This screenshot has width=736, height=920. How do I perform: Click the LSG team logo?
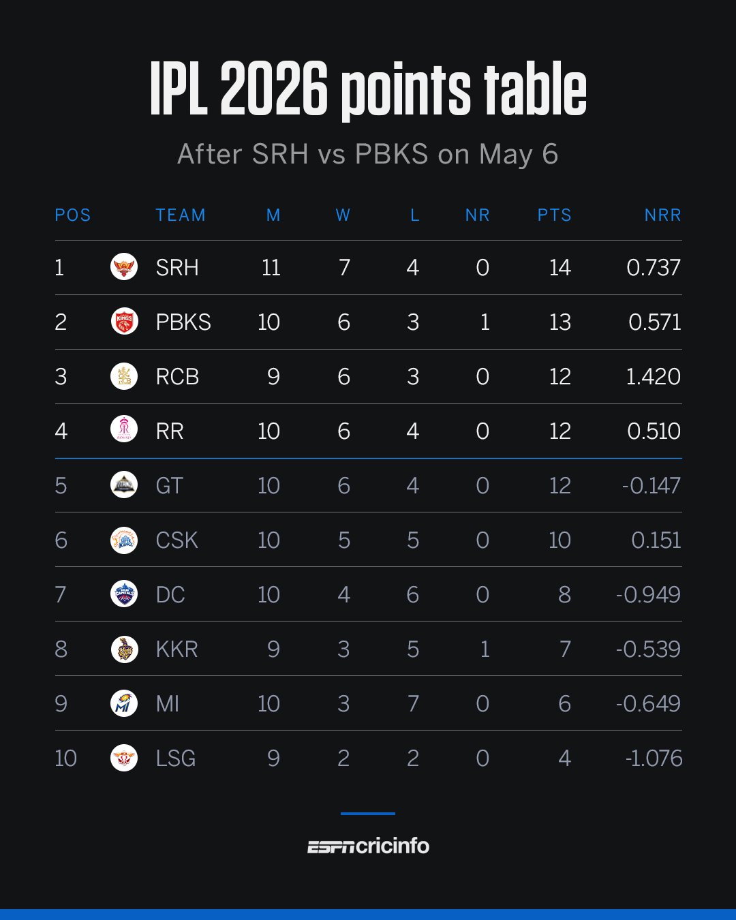point(124,758)
